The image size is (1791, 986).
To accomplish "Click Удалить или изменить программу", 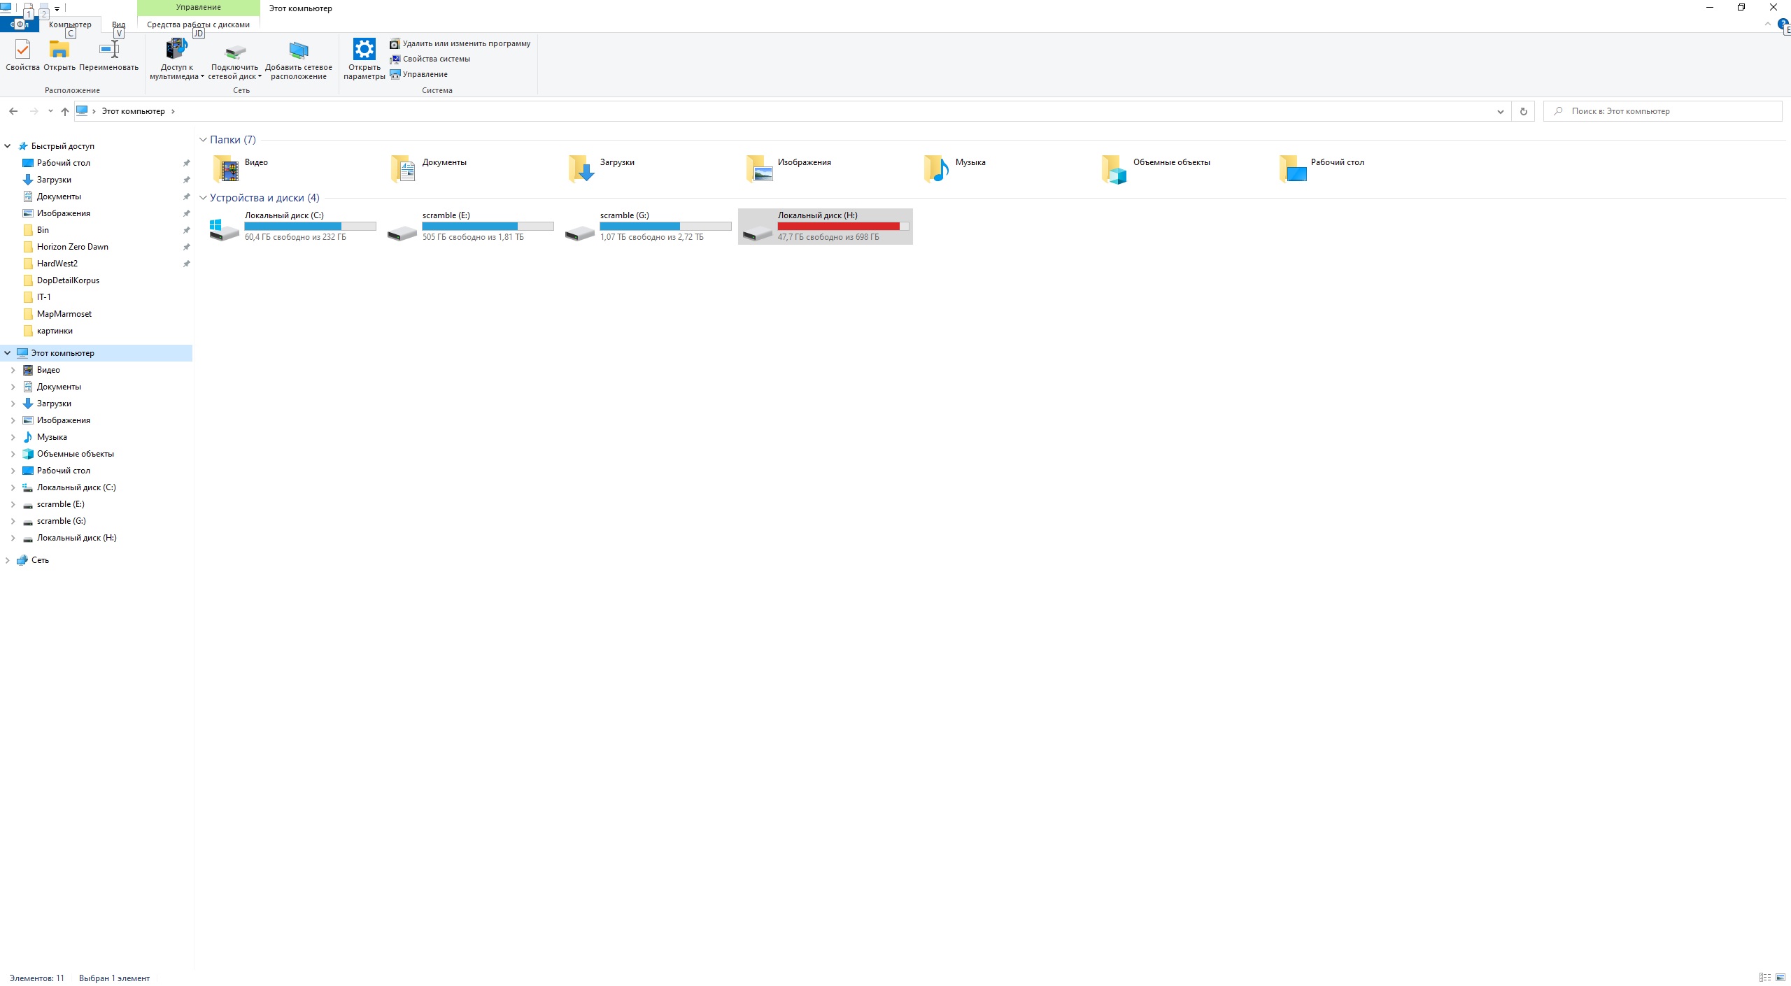I will (466, 43).
